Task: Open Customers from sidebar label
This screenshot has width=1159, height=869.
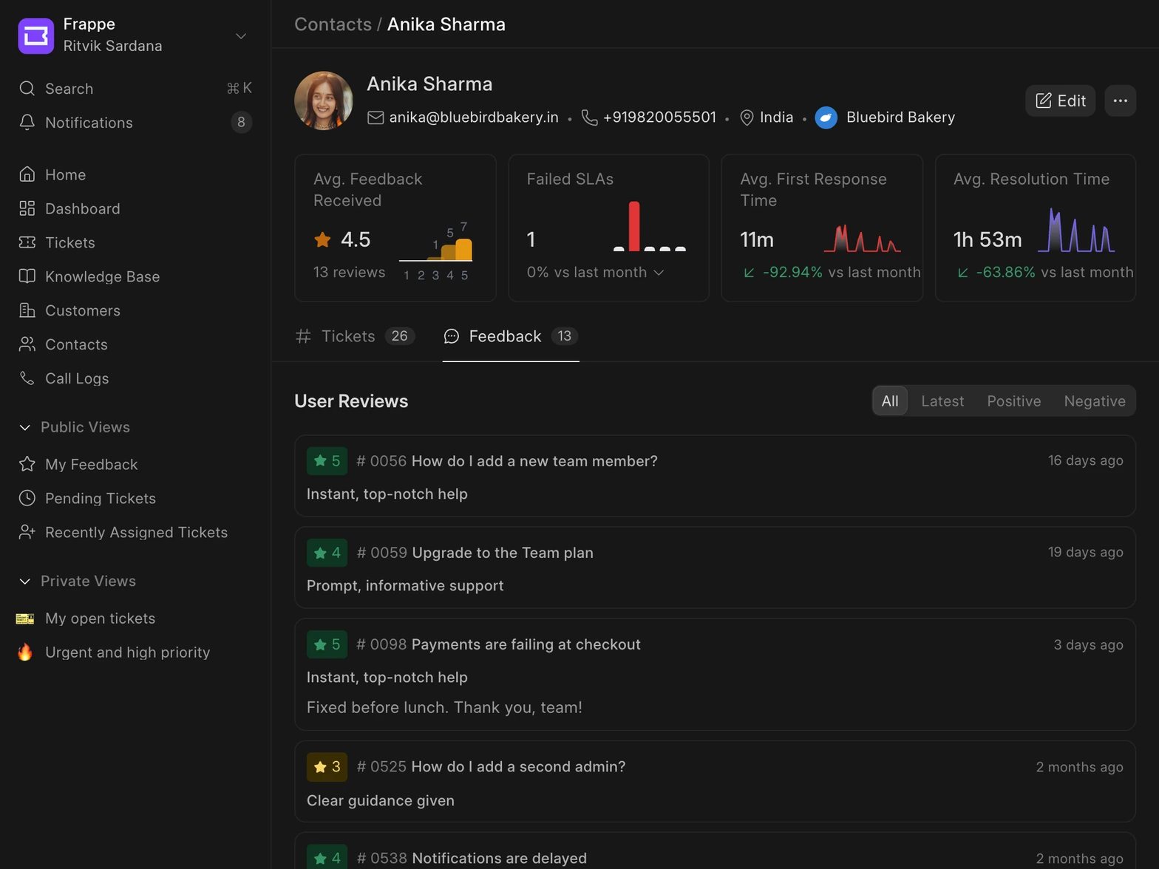Action: pos(83,311)
